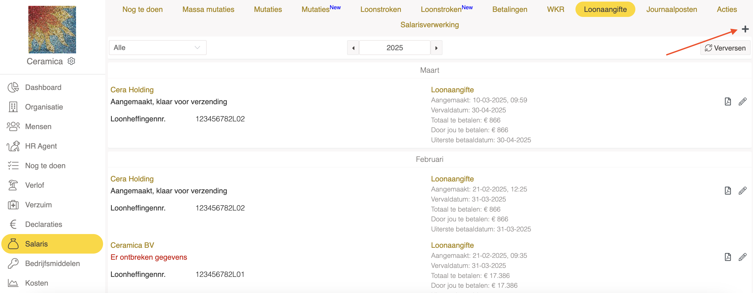Click the Ceramica company logo image

(52, 29)
